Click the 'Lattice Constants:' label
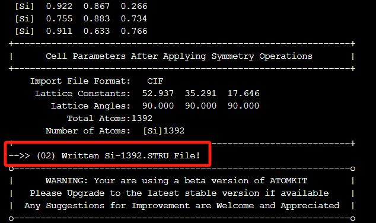The width and height of the screenshot is (376, 223). 82,94
